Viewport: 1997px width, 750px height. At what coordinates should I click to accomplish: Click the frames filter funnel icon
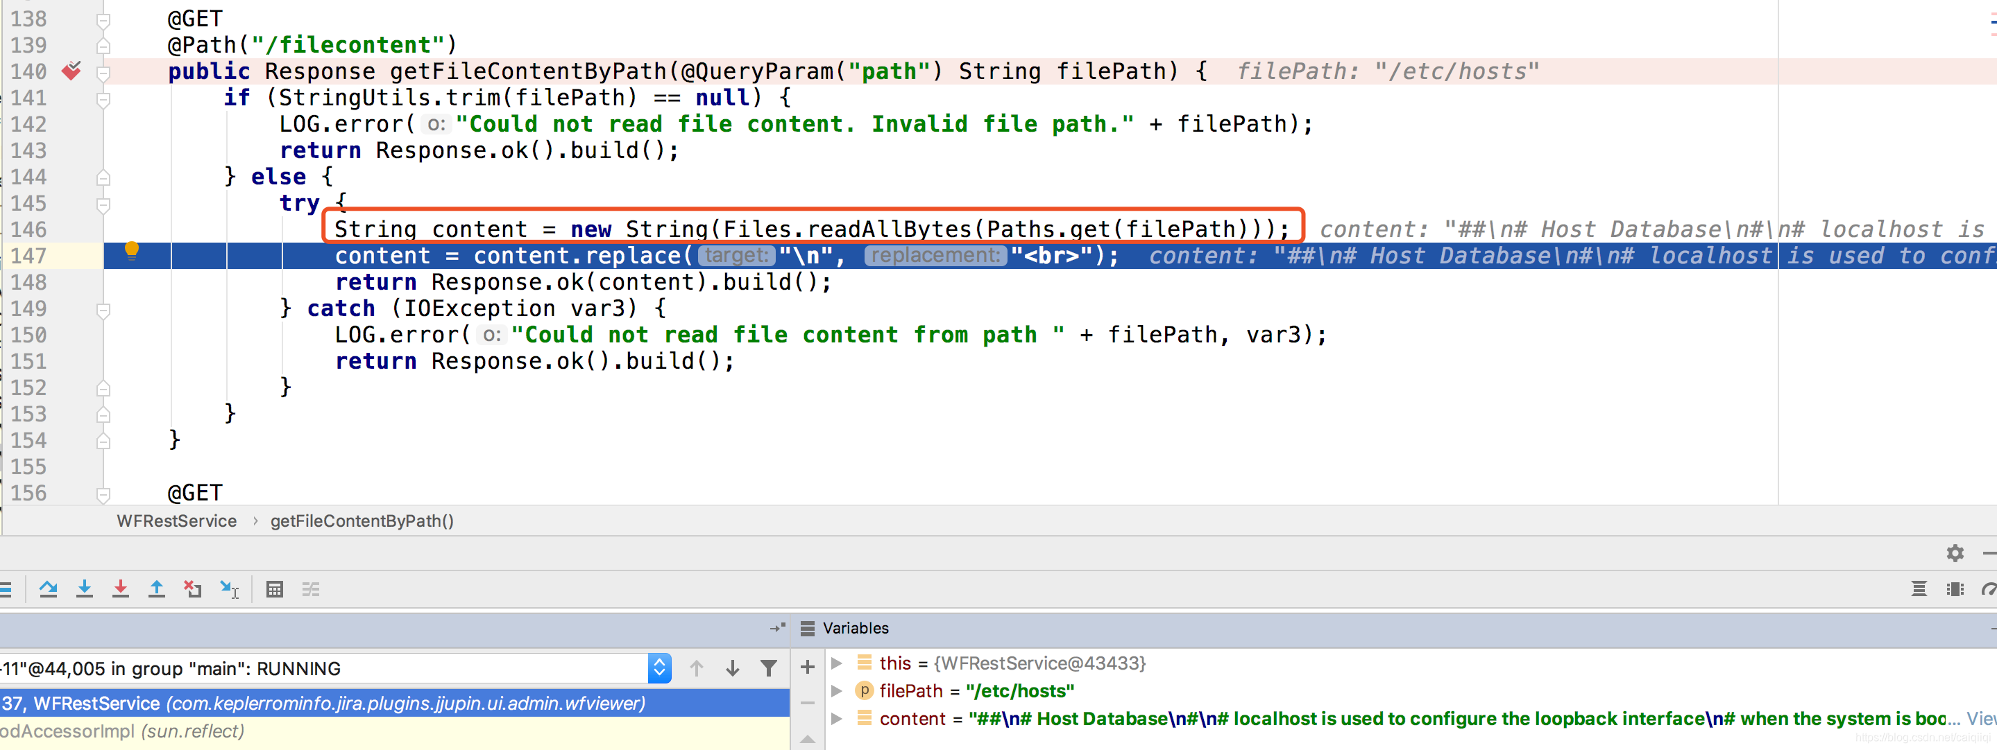[x=768, y=668]
